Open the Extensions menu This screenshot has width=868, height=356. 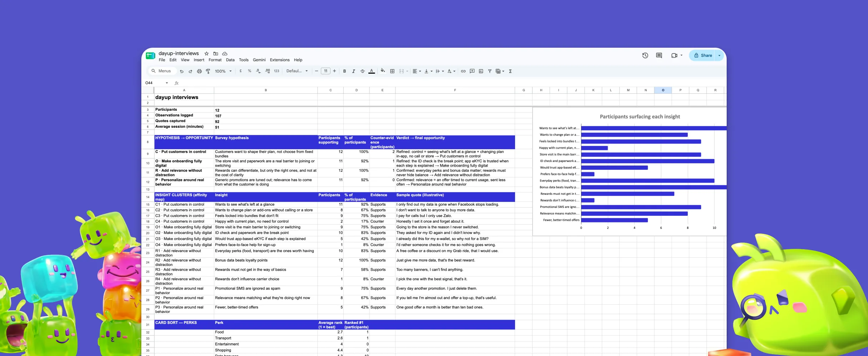point(279,60)
